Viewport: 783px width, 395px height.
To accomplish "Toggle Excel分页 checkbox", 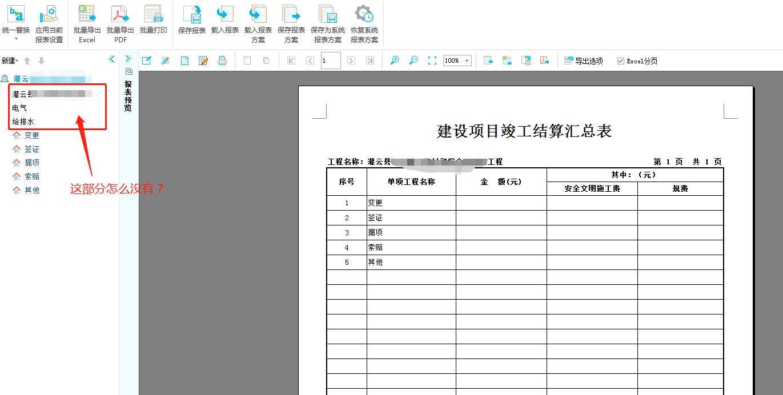I will pyautogui.click(x=621, y=61).
